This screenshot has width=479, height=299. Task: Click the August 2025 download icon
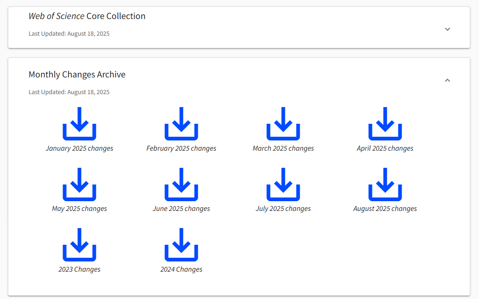385,184
